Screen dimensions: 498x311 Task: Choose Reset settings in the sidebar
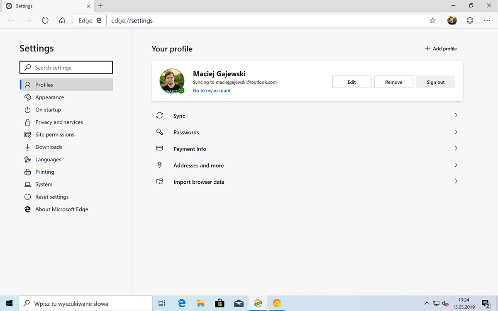[x=66, y=197]
